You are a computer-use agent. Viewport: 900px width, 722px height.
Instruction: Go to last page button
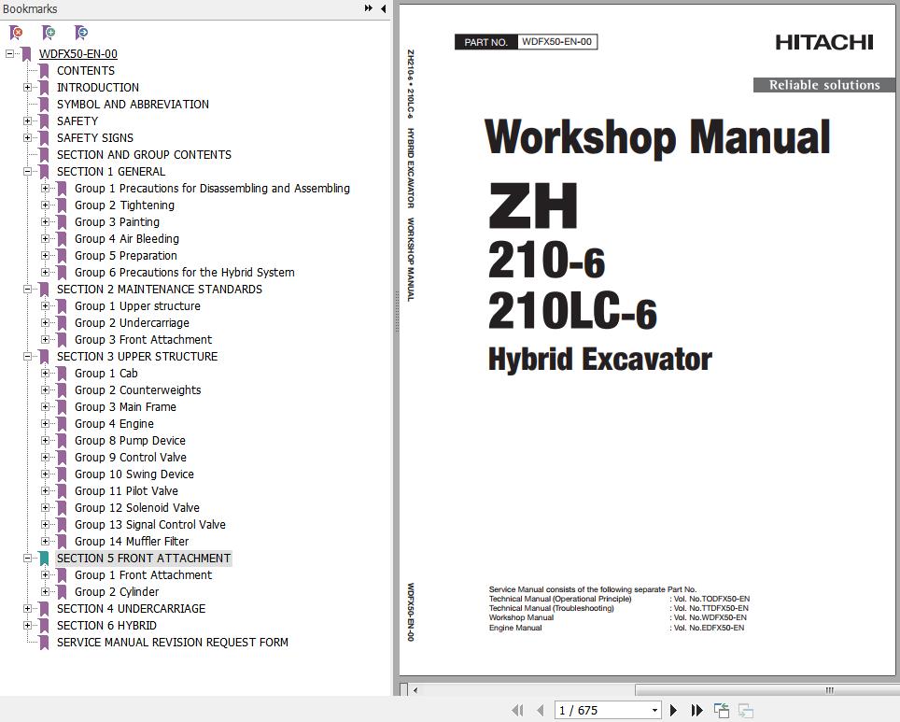click(696, 711)
